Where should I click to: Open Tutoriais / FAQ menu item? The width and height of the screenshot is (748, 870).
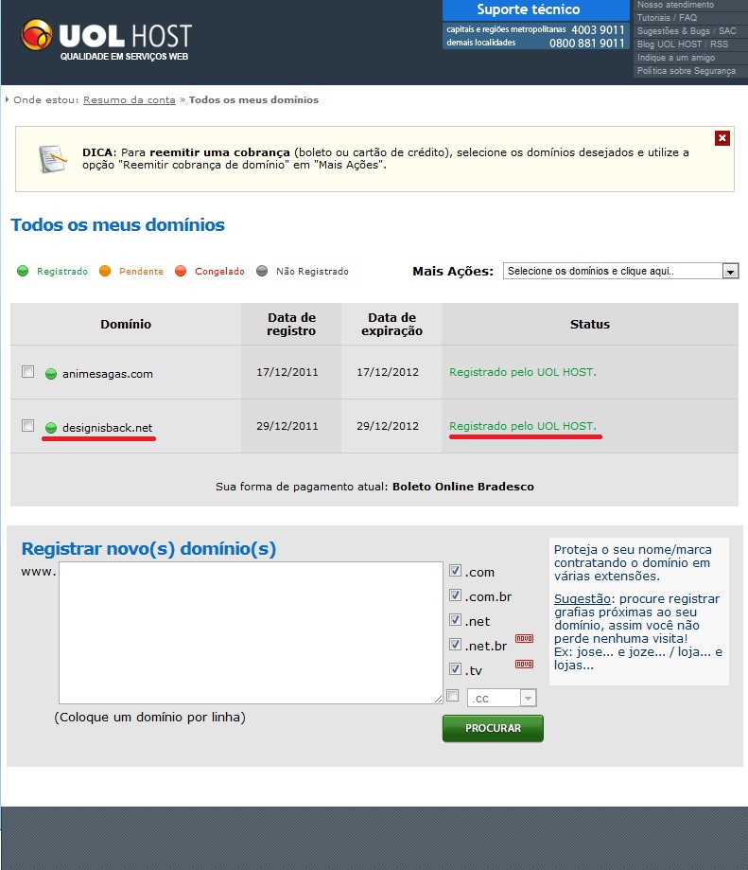[667, 18]
